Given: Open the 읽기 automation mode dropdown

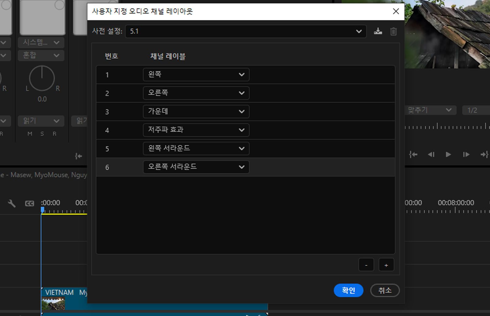Looking at the screenshot, I should [41, 121].
